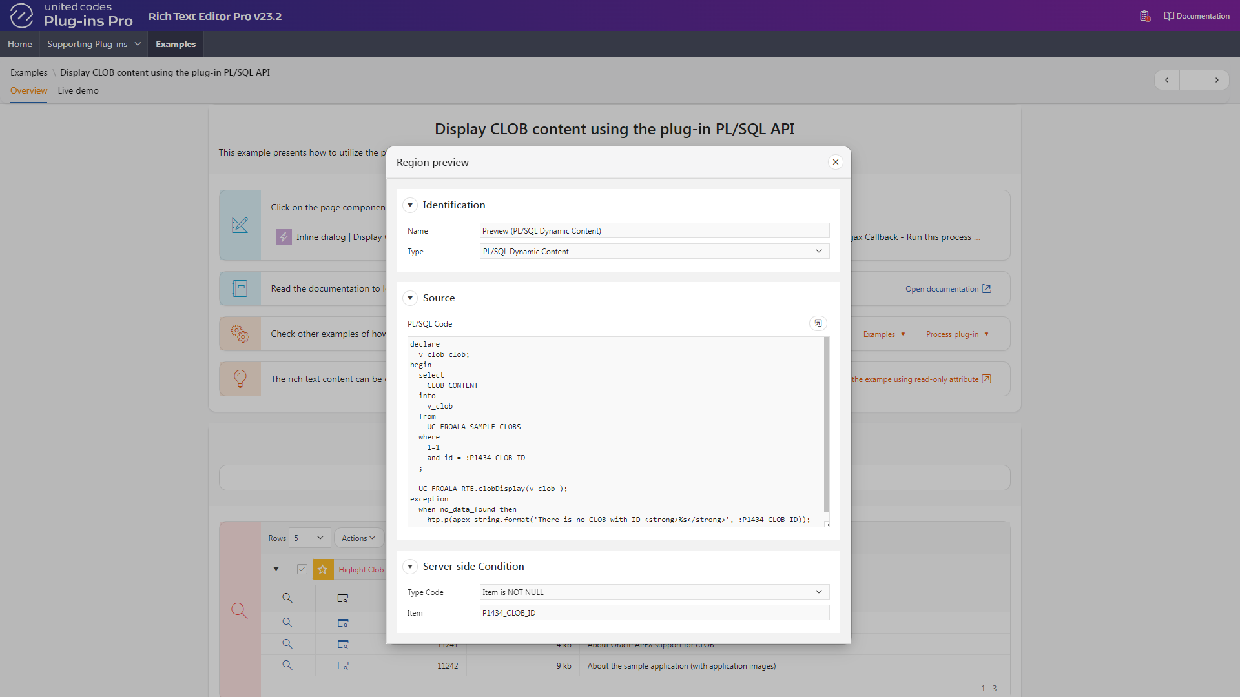Click the Examples breadcrumb link
The height and width of the screenshot is (697, 1240).
click(x=29, y=72)
